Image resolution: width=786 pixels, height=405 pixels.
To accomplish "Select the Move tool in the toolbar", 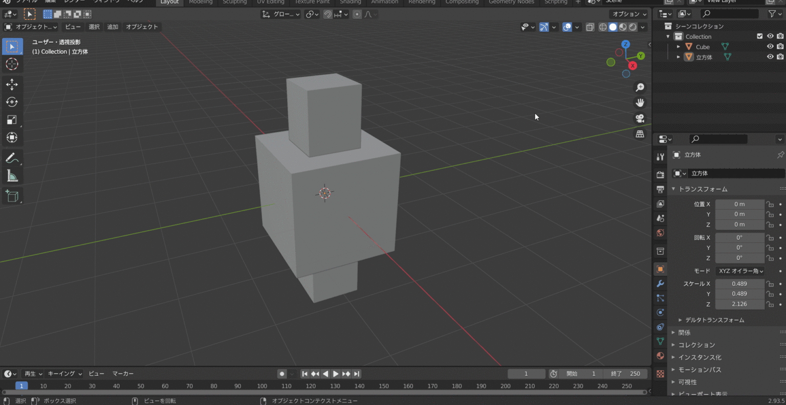I will (12, 85).
